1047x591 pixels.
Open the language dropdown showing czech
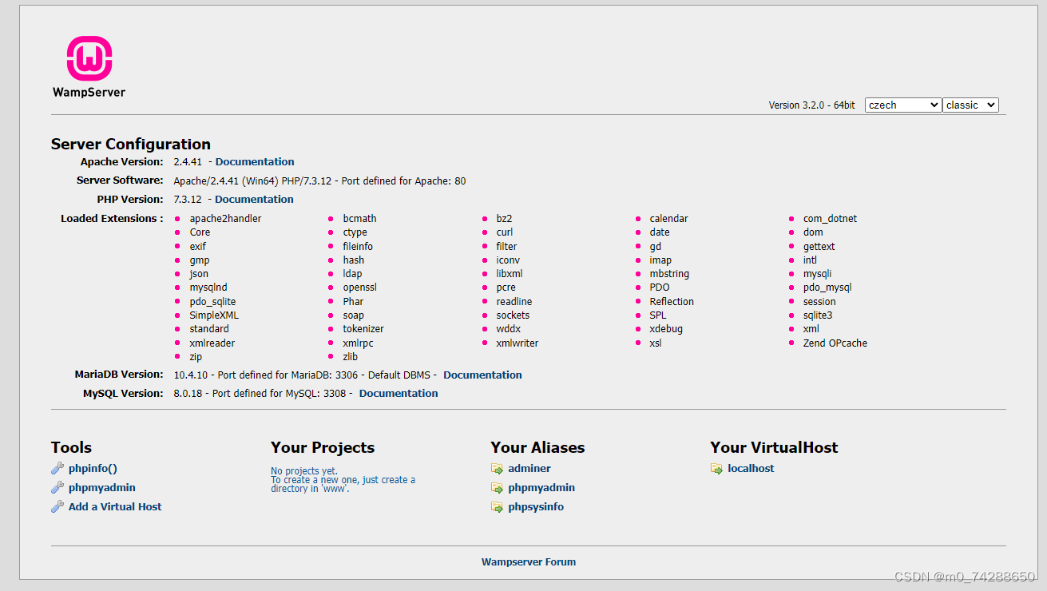click(903, 105)
